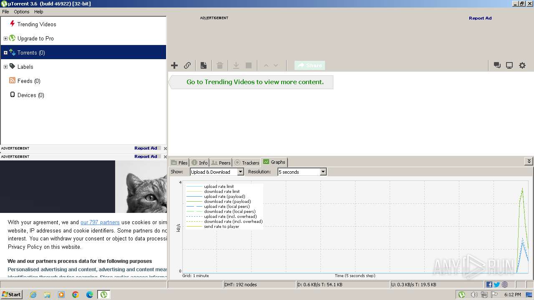Switch to the Files tab
The height and width of the screenshot is (300, 534).
tap(179, 162)
